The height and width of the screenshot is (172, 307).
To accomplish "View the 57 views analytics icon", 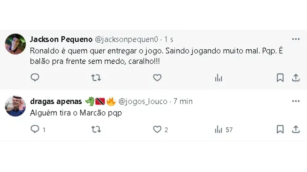I will (x=218, y=129).
